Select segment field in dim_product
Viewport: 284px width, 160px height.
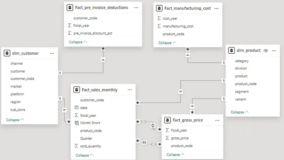[x=242, y=92]
